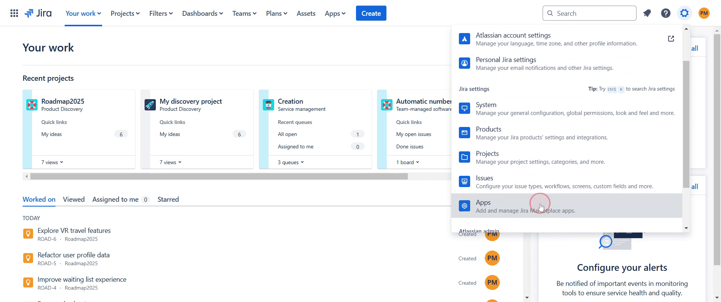
Task: Click the Products settings icon
Action: tap(465, 133)
